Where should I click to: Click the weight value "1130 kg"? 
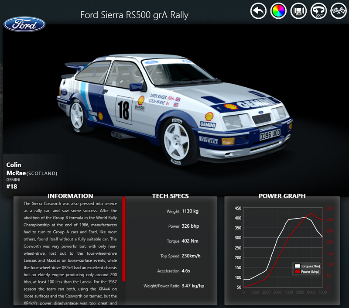pyautogui.click(x=190, y=211)
